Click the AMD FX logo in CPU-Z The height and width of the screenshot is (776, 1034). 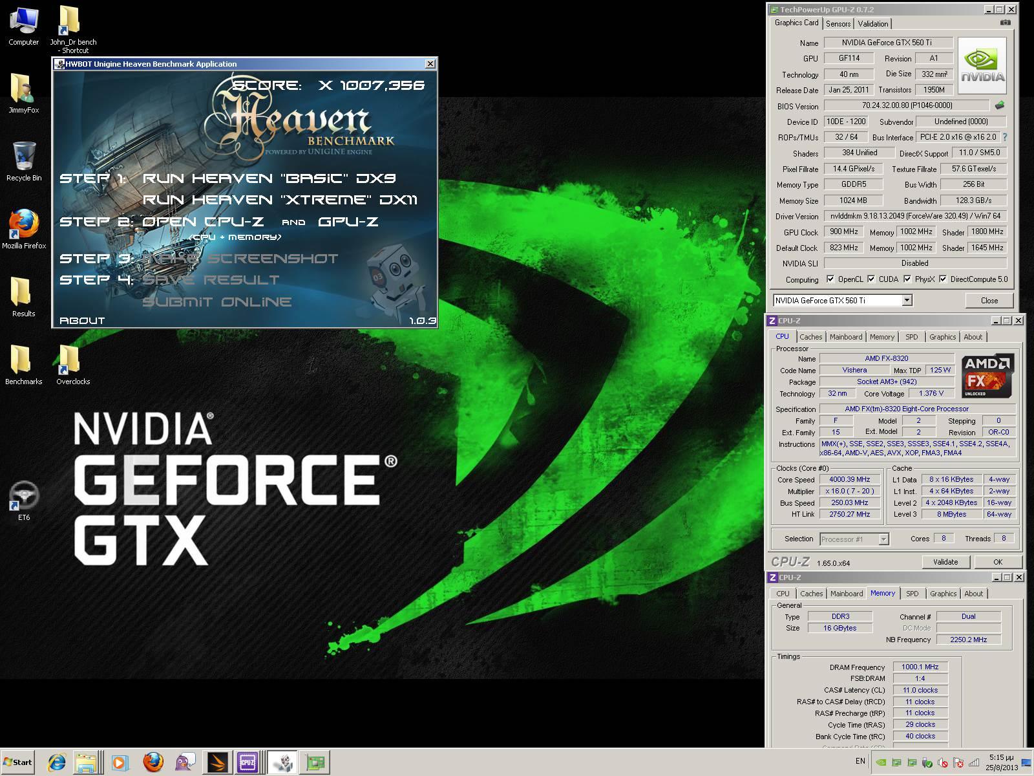987,376
